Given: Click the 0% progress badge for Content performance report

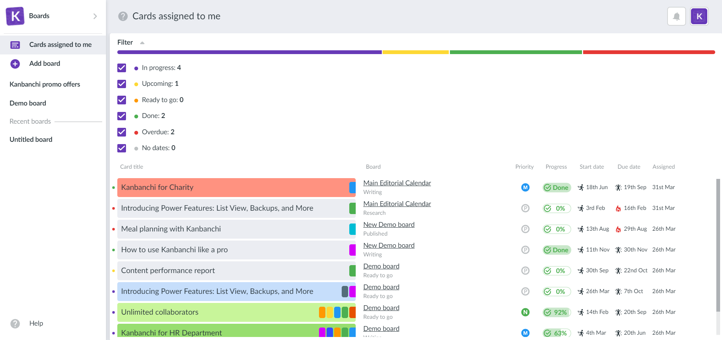Looking at the screenshot, I should (557, 271).
